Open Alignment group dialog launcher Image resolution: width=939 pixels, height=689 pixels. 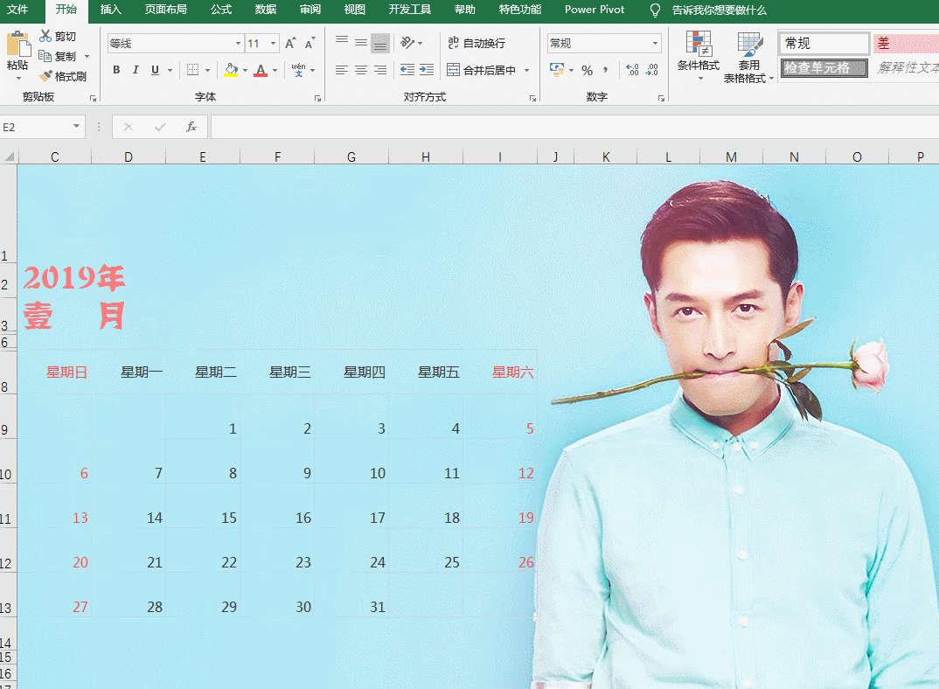(532, 98)
